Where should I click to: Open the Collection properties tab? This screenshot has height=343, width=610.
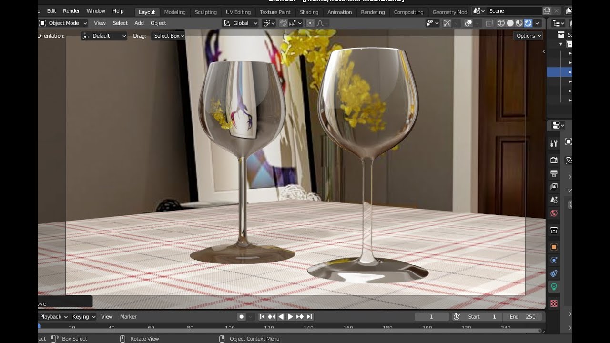(x=554, y=231)
